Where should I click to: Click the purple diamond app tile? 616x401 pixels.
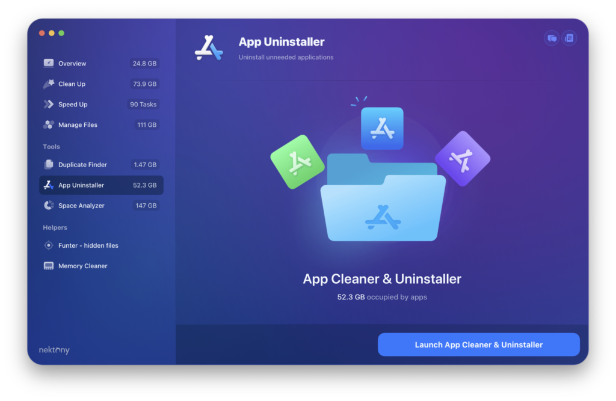point(462,159)
